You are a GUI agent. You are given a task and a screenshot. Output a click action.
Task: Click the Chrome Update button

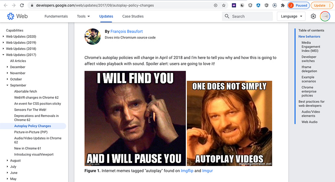[322, 5]
